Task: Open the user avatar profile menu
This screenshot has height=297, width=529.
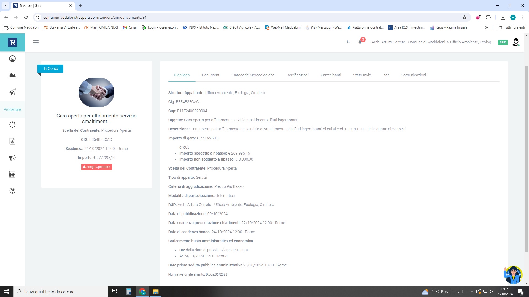Action: 516,42
